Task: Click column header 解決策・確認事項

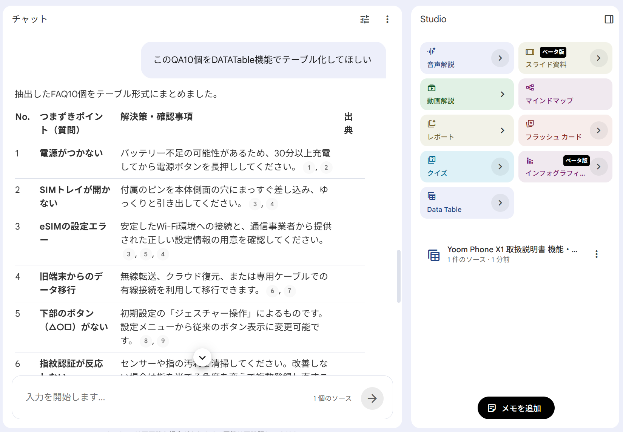Action: (156, 116)
